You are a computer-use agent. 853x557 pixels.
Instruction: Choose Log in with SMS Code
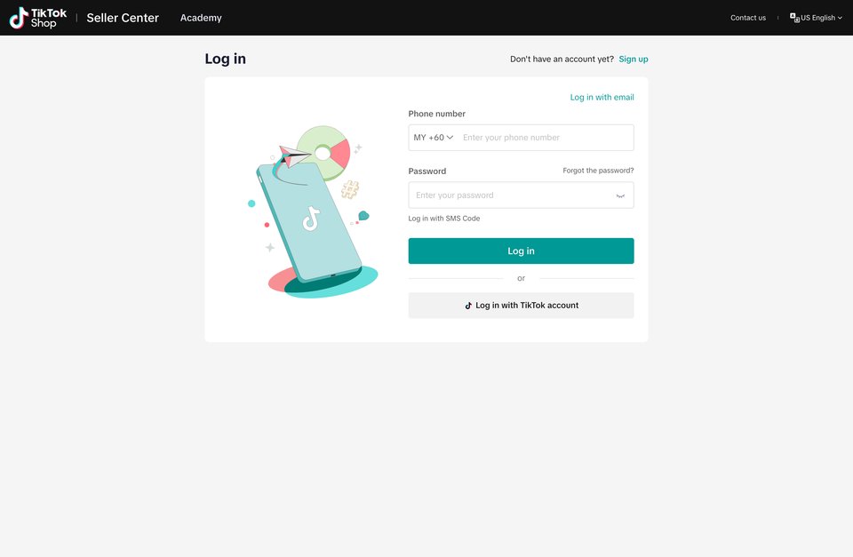tap(444, 219)
